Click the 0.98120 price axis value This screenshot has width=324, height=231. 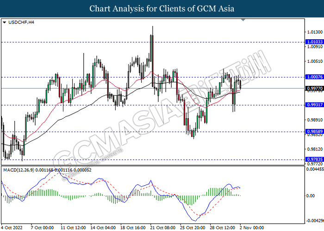(x=315, y=149)
